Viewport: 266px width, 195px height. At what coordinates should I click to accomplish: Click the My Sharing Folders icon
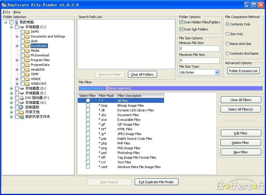click(x=22, y=117)
